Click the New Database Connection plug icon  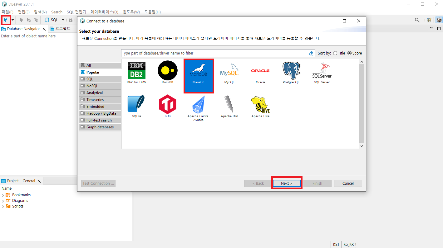6,20
